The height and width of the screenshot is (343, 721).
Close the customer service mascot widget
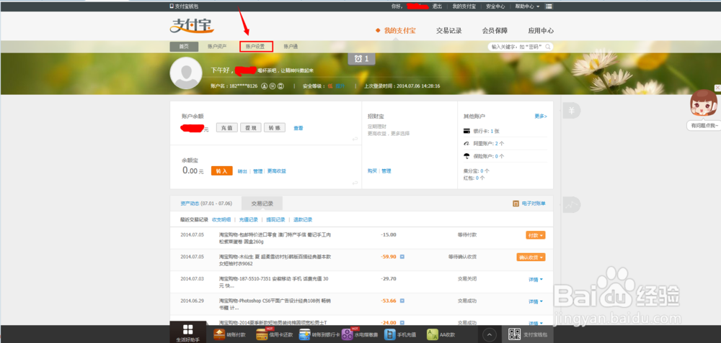pyautogui.click(x=717, y=88)
